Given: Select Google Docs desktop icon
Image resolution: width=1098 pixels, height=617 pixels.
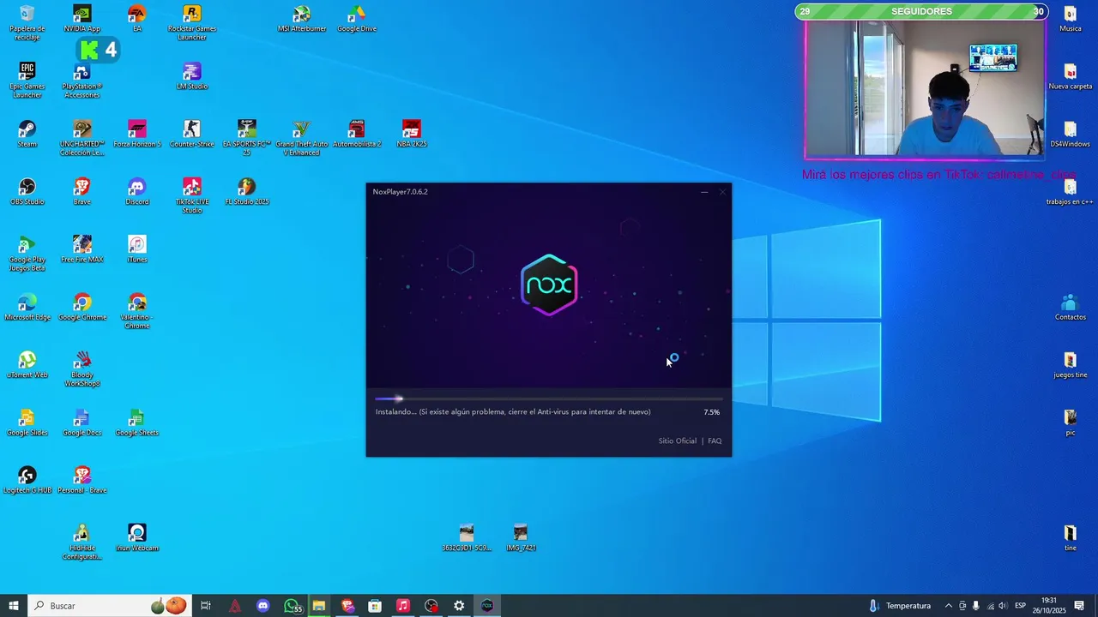Looking at the screenshot, I should [82, 422].
